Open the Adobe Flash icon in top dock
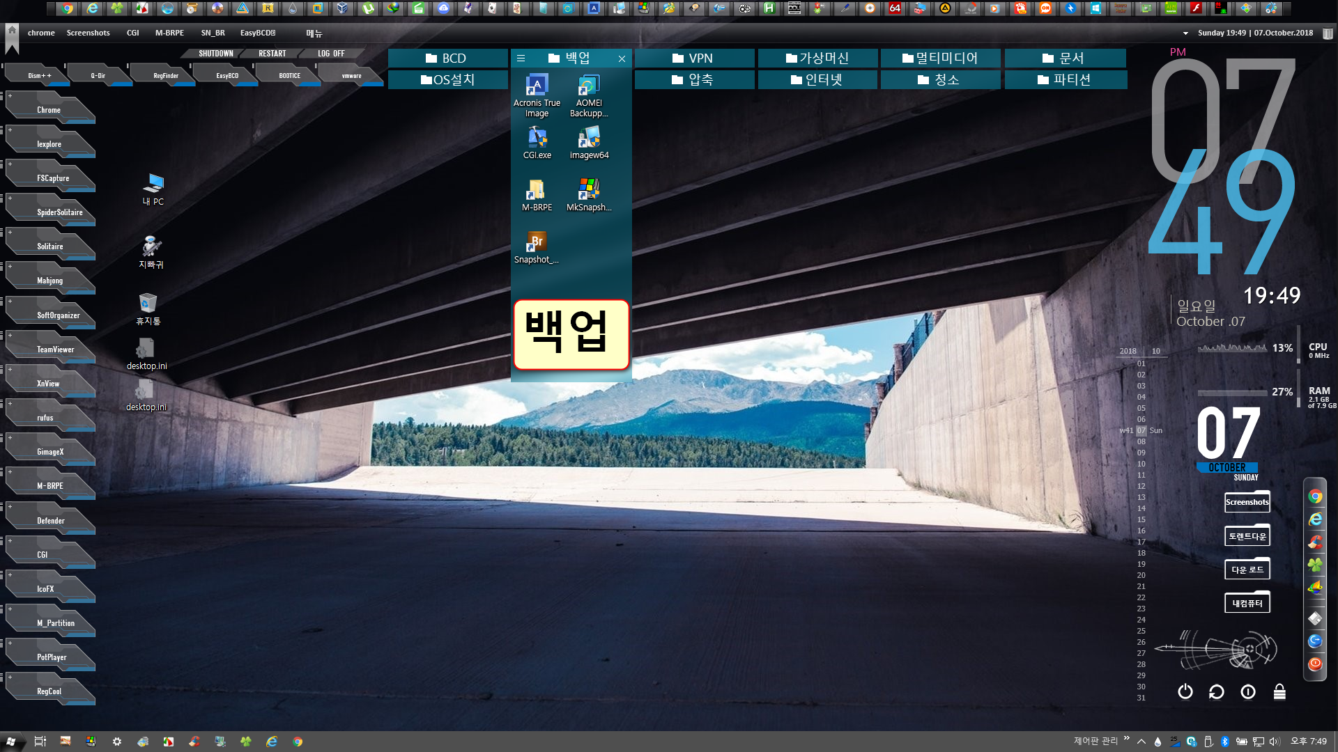The width and height of the screenshot is (1338, 752). pyautogui.click(x=1196, y=8)
